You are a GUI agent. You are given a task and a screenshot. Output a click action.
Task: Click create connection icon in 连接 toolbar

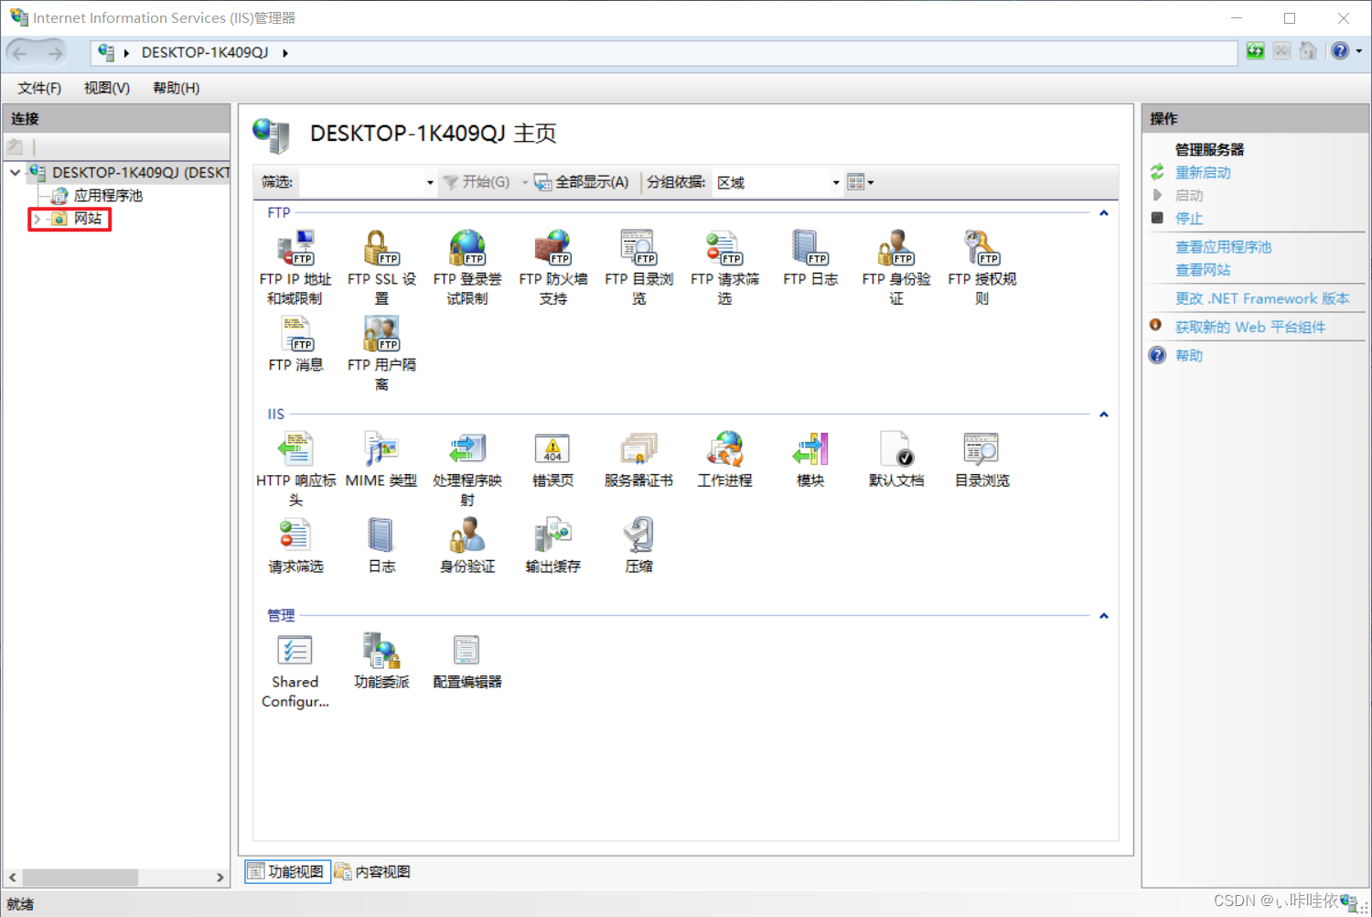click(15, 146)
